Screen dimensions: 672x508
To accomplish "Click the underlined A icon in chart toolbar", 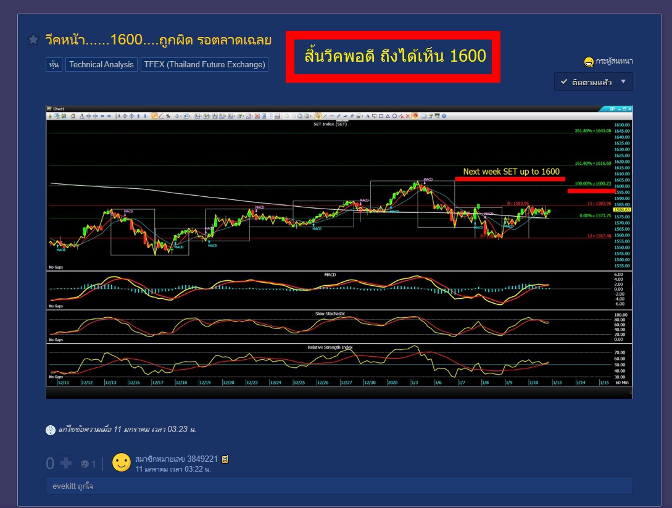I will click(x=82, y=116).
